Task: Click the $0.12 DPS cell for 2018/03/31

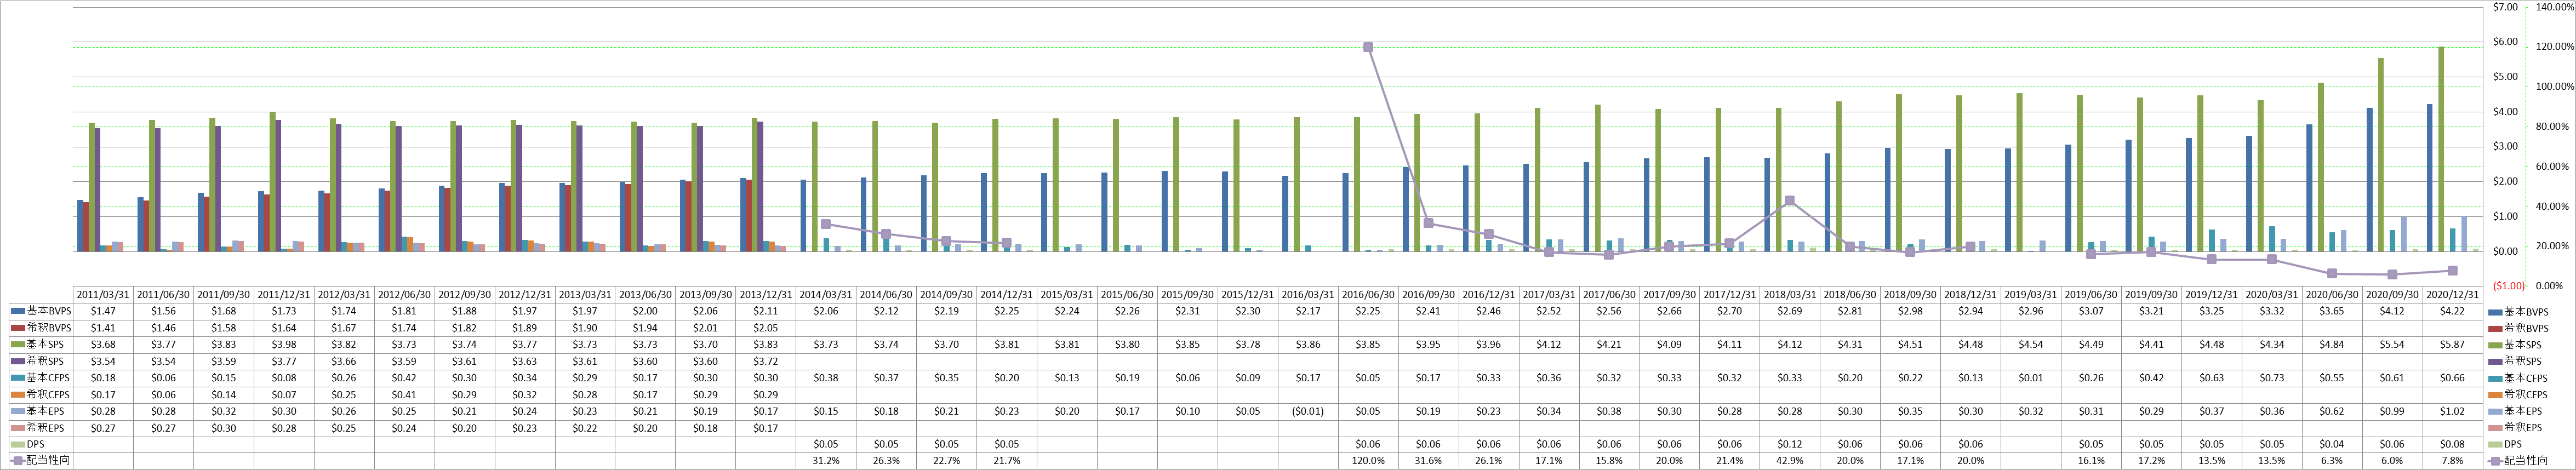Action: coord(1790,444)
